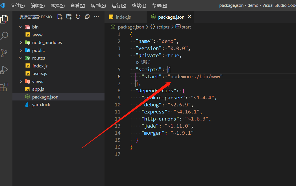Expand the node_modules folder chevron
Screen dimensions: 296x186
click(21, 42)
